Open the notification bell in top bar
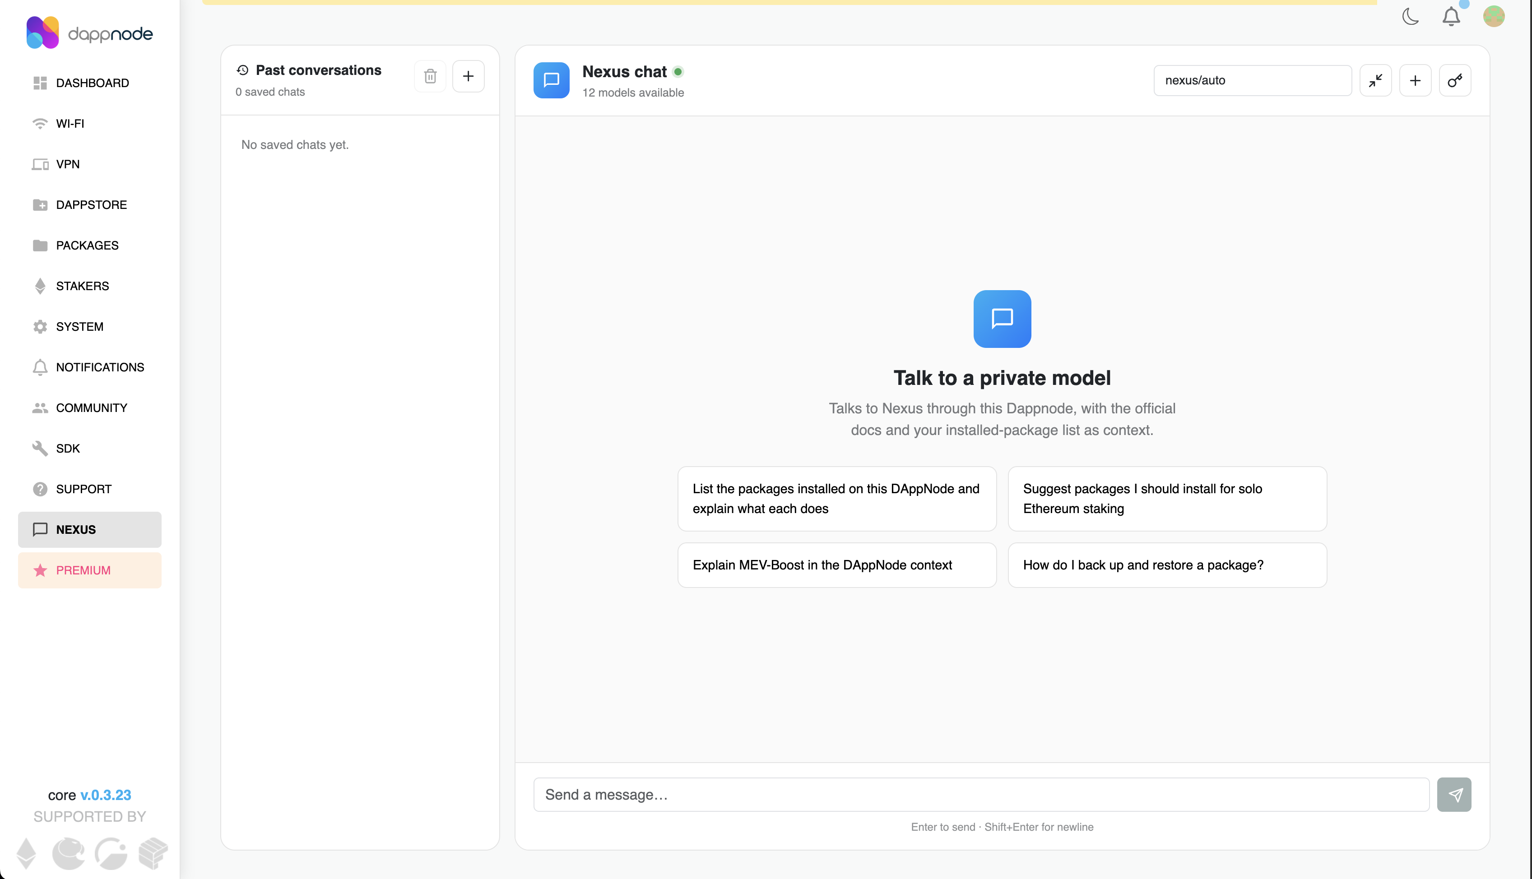This screenshot has width=1532, height=879. (1451, 16)
